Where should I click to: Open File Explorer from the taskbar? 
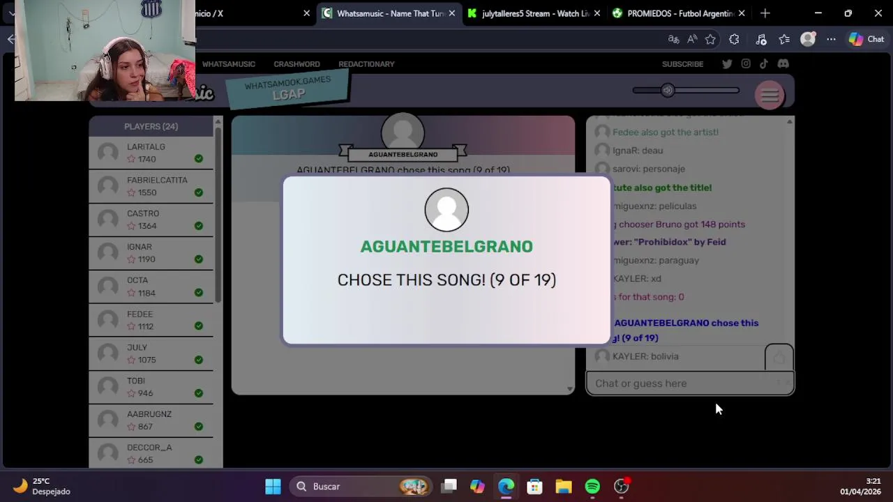[x=564, y=487]
